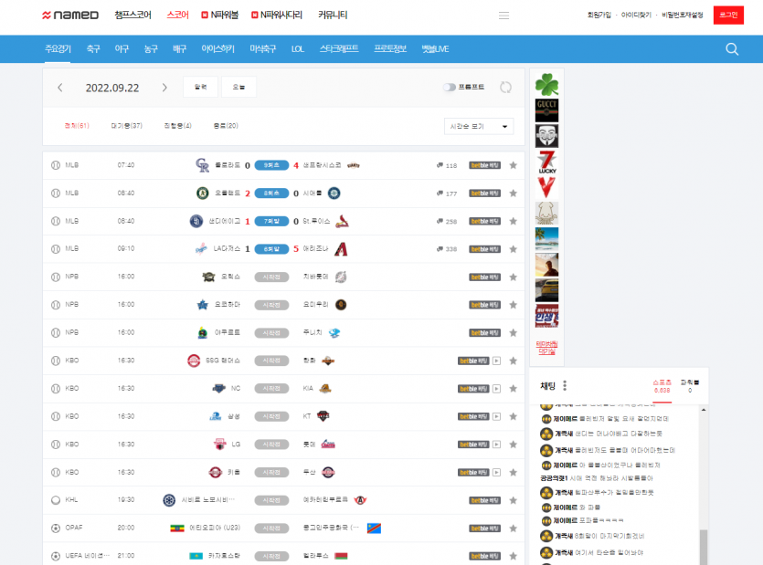Click the red 로그인 button
The image size is (763, 565).
(727, 16)
